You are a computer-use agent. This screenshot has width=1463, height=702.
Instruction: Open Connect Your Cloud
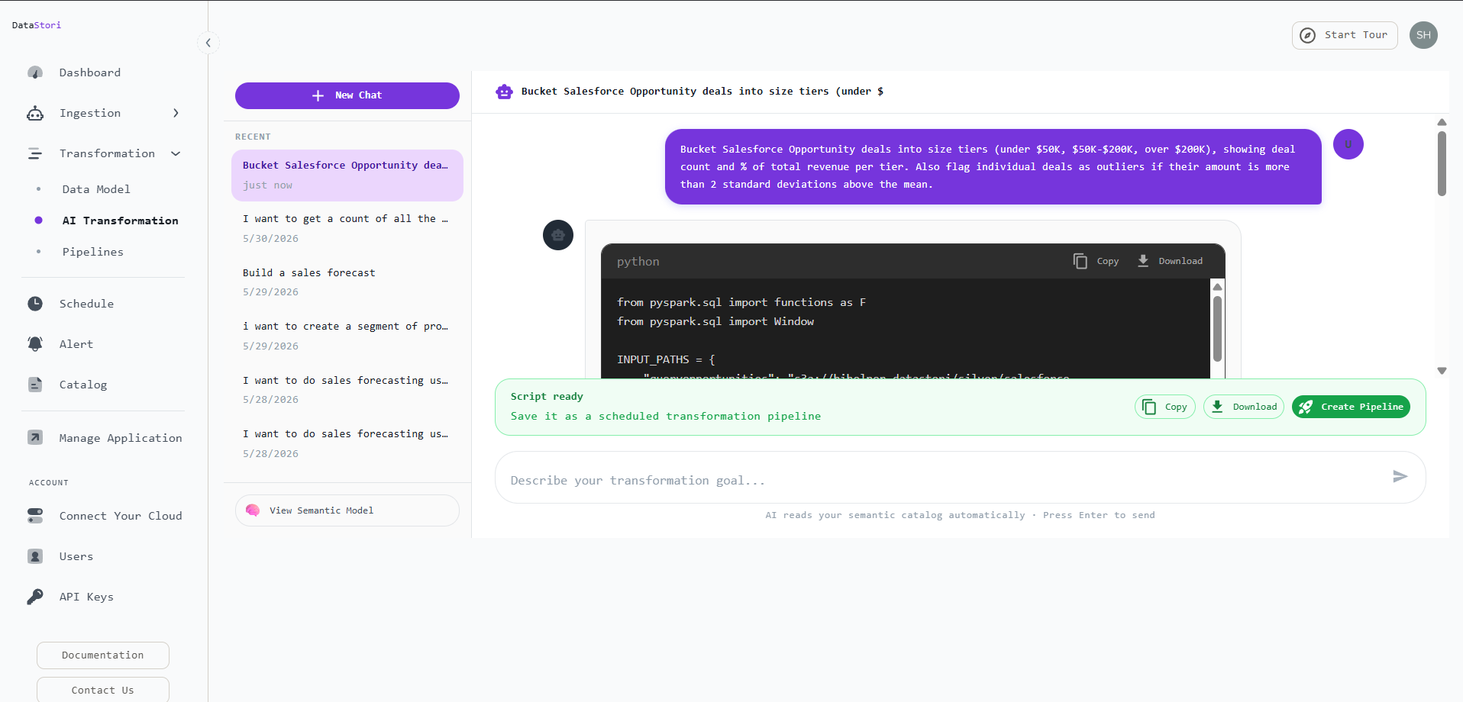121,516
